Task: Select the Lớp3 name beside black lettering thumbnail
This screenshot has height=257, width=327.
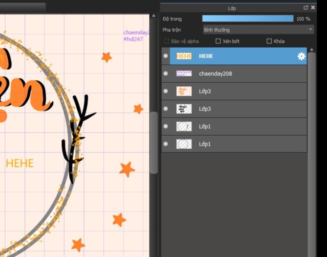Action: tap(205, 109)
